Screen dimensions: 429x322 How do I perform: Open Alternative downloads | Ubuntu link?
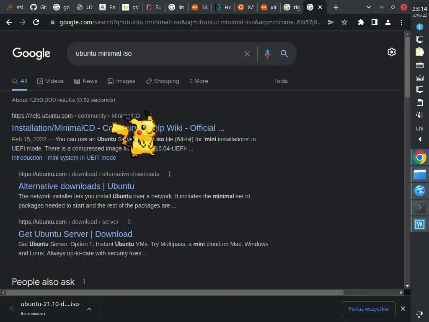pos(76,186)
